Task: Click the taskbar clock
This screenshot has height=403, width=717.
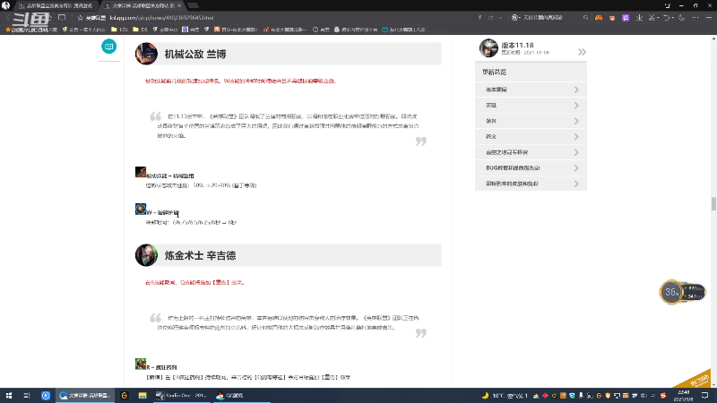Action: tap(683, 396)
